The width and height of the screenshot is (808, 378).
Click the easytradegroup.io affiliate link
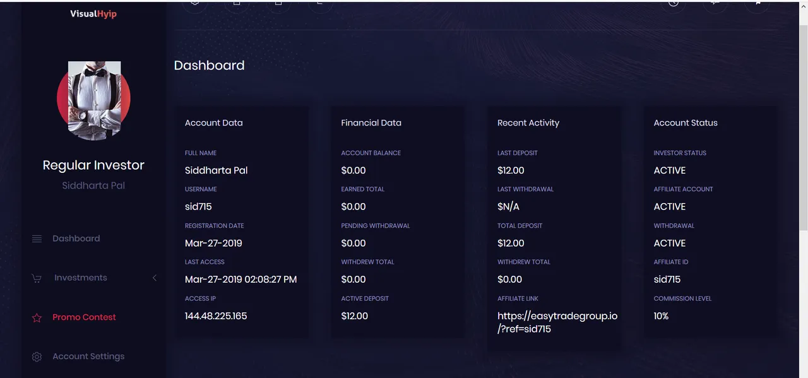(557, 322)
